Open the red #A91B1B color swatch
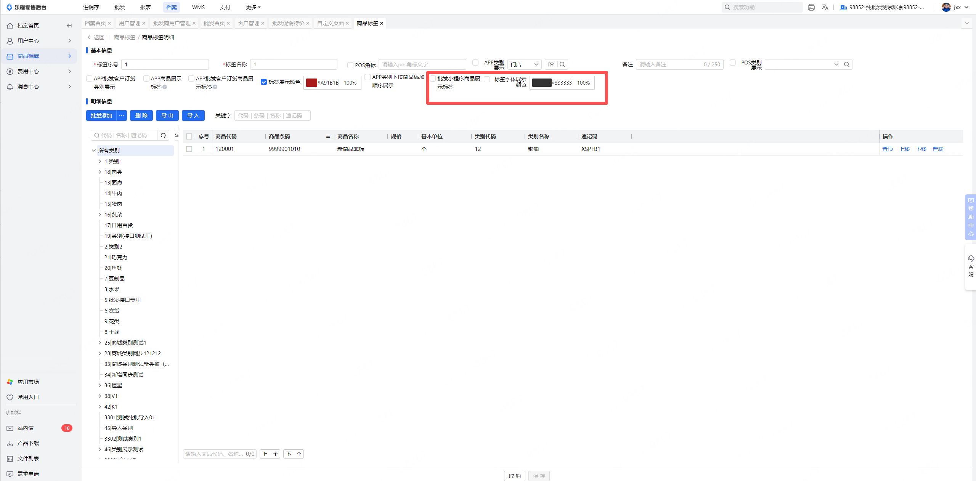 [x=311, y=83]
